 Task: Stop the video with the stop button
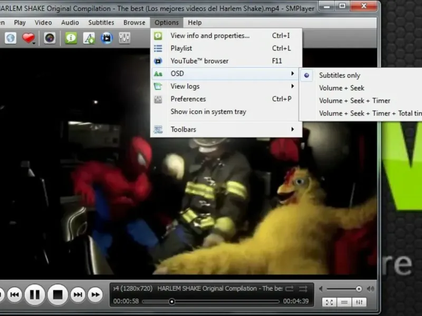coord(58,294)
